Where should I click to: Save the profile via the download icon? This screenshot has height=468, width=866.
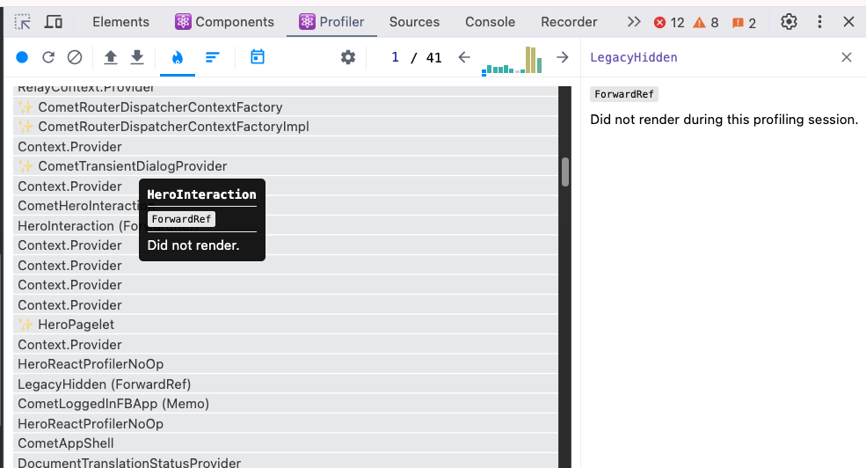pyautogui.click(x=137, y=57)
